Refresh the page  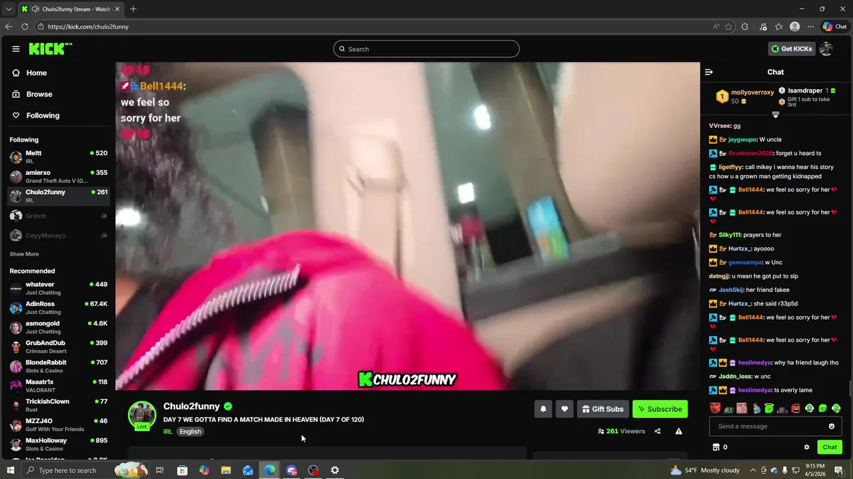tap(25, 27)
